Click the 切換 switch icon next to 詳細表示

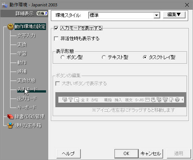[42, 13]
